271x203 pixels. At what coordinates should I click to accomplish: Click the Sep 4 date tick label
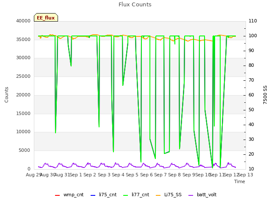[118, 175]
